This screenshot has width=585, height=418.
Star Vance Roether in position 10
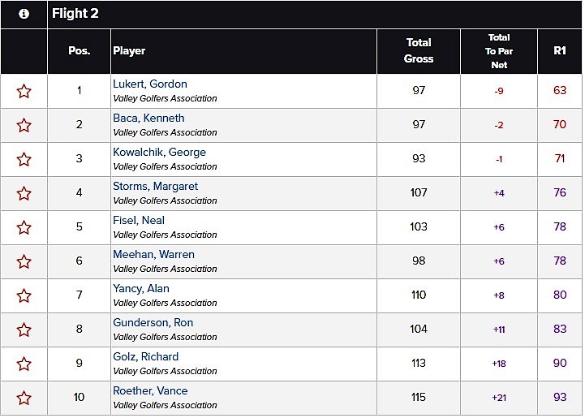[24, 399]
